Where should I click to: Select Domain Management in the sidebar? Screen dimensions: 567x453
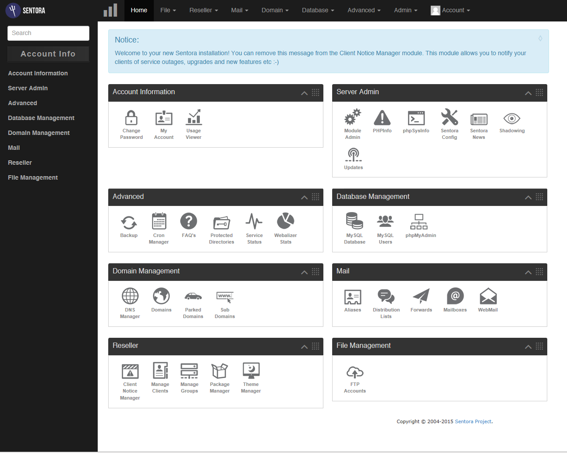[x=39, y=133]
